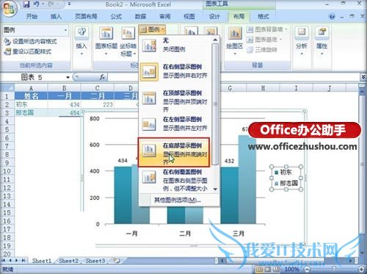Click the 坐标轴标题 axis titles icon
Image resolution: width=367 pixels, height=274 pixels.
coord(128,33)
